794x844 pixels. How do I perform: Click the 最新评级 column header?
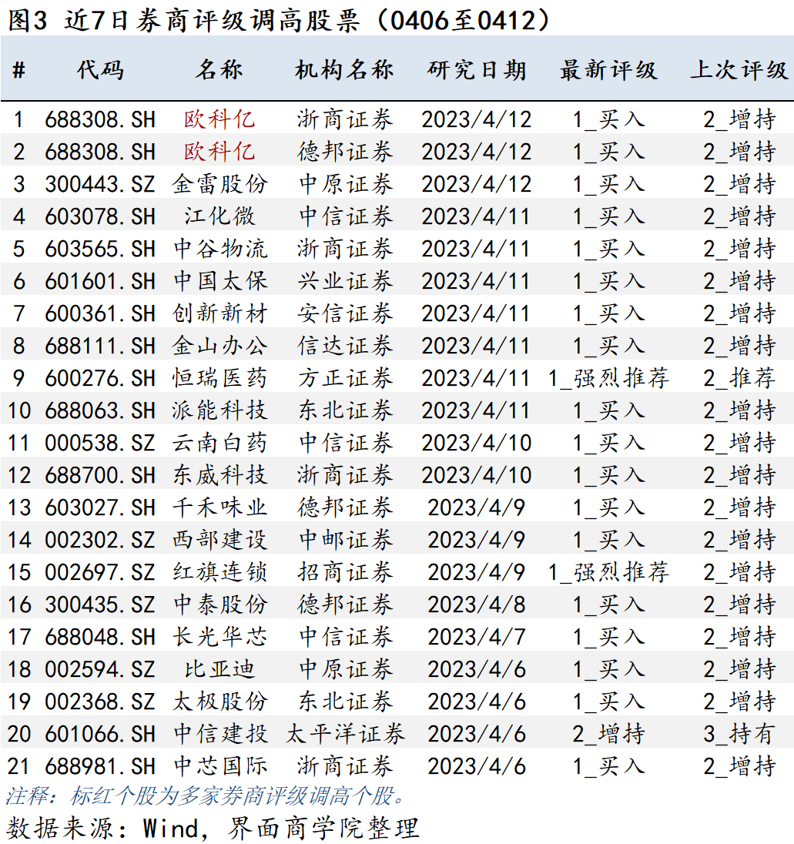[x=608, y=70]
